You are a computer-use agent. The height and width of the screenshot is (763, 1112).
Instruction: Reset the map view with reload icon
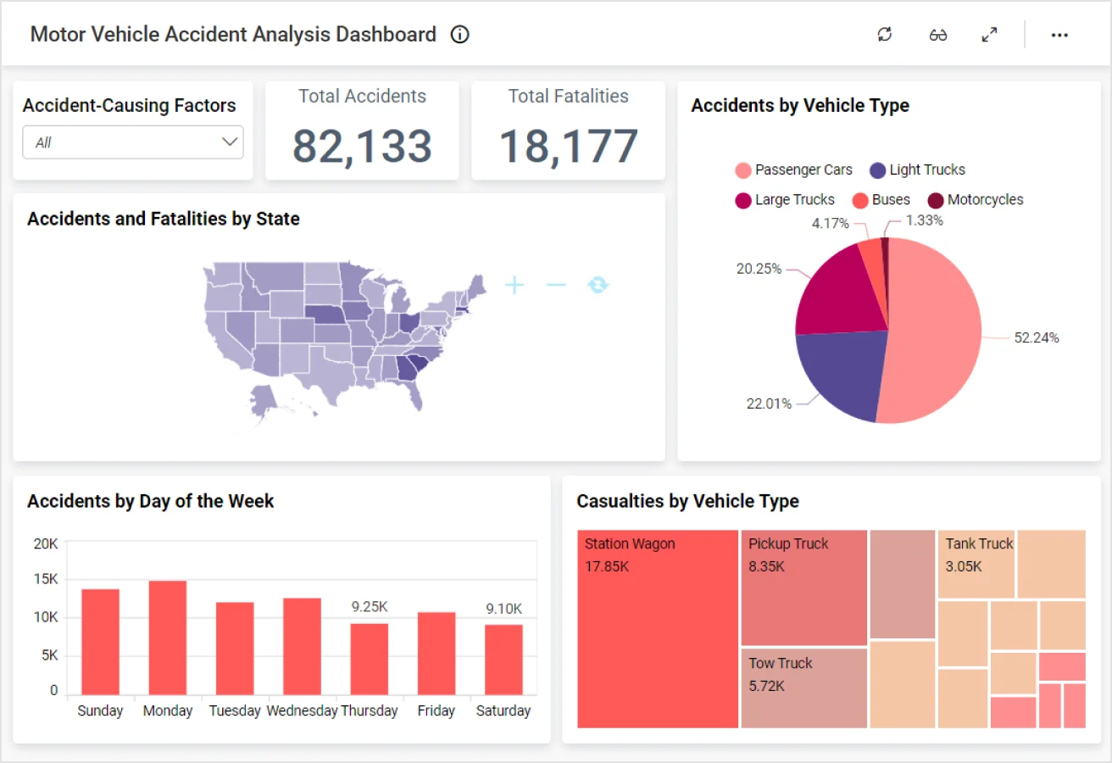click(x=598, y=285)
